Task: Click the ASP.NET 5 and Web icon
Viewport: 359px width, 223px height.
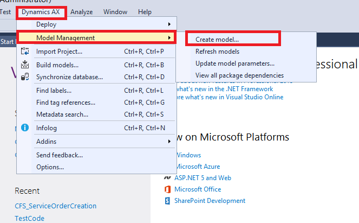Action: [167, 178]
